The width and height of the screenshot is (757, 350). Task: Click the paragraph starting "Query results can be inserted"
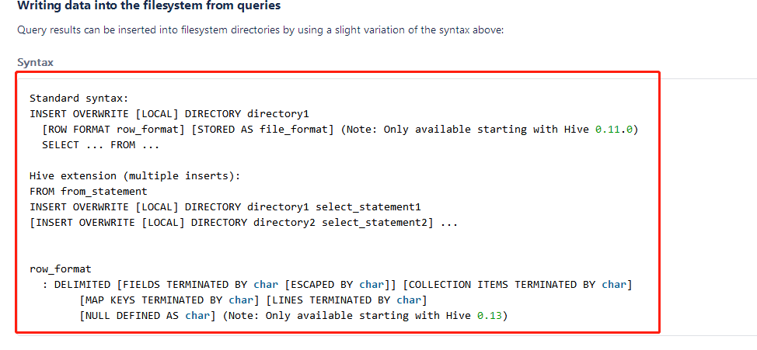tap(260, 30)
